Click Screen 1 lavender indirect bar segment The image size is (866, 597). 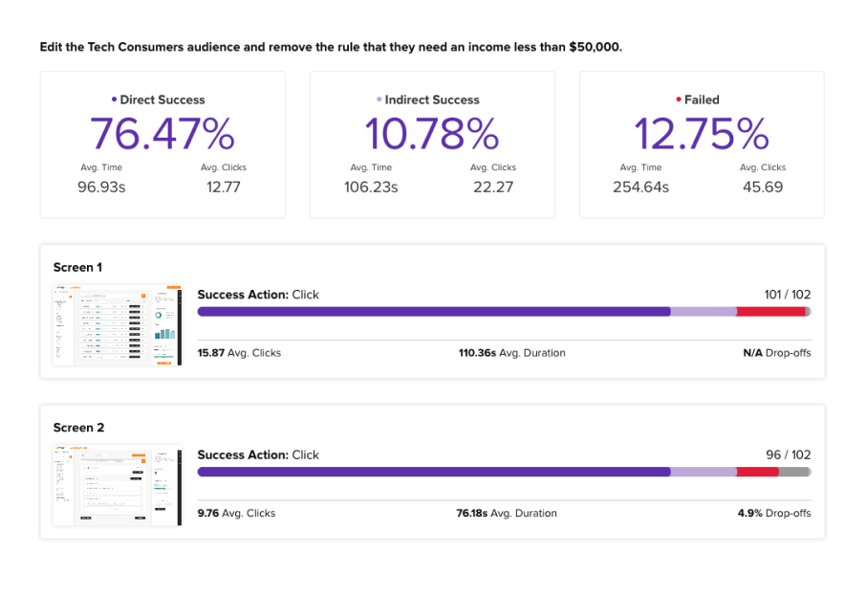click(704, 312)
